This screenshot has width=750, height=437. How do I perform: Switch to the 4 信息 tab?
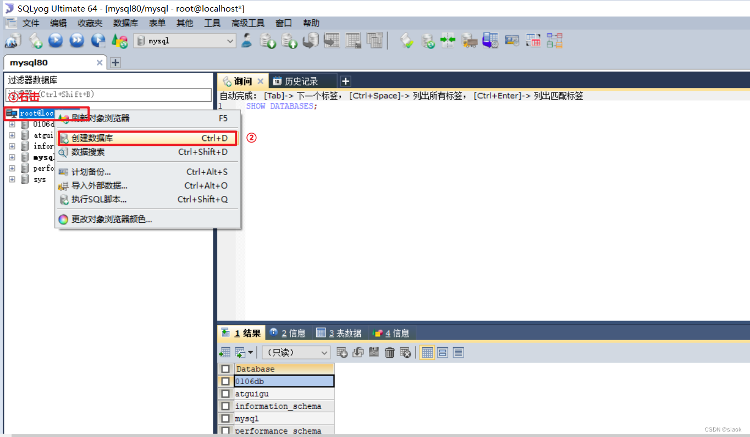(x=391, y=333)
